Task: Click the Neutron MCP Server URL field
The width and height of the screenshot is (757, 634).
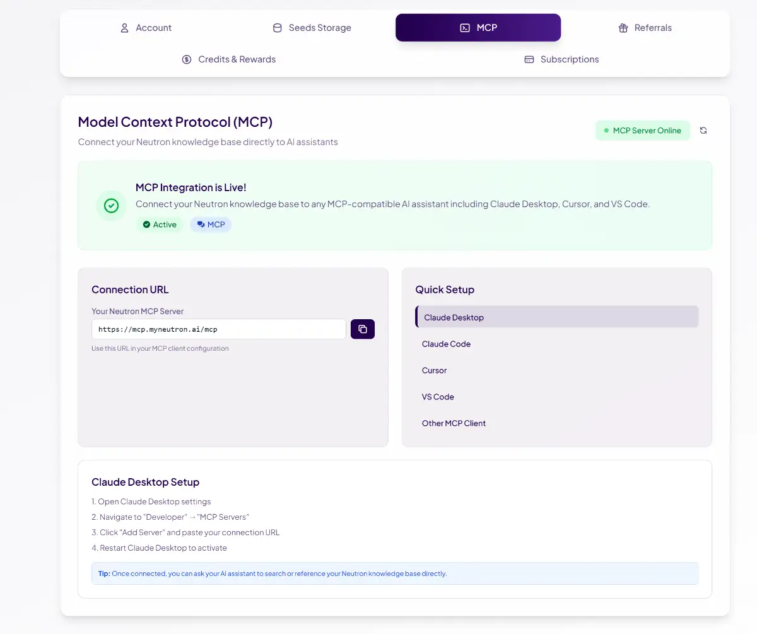Action: [x=218, y=329]
